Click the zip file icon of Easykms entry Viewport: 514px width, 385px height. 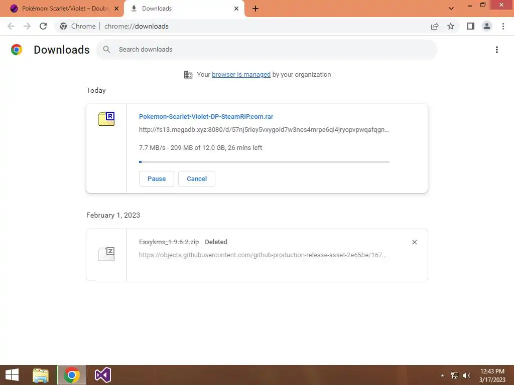(106, 254)
